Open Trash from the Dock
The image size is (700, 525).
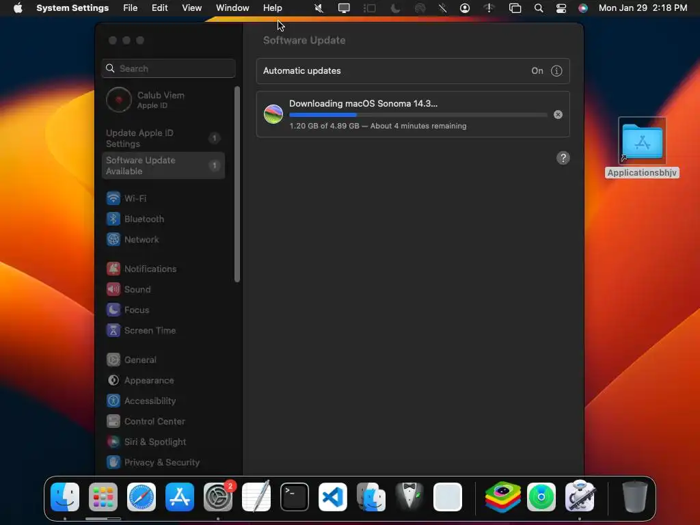coord(635,497)
